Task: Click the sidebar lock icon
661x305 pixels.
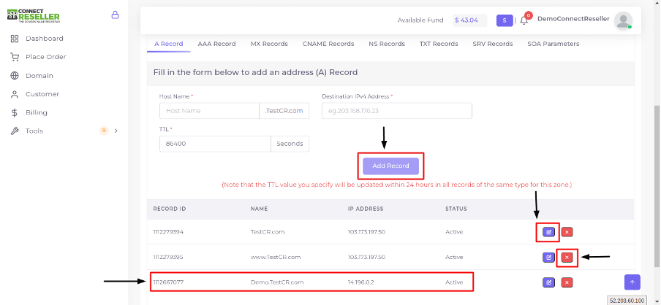Action: click(x=115, y=15)
